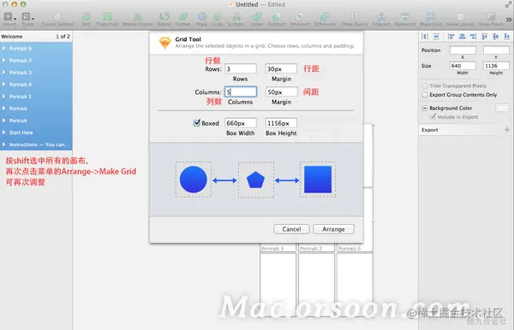
Task: Click the Columns margin field
Action: pos(281,91)
